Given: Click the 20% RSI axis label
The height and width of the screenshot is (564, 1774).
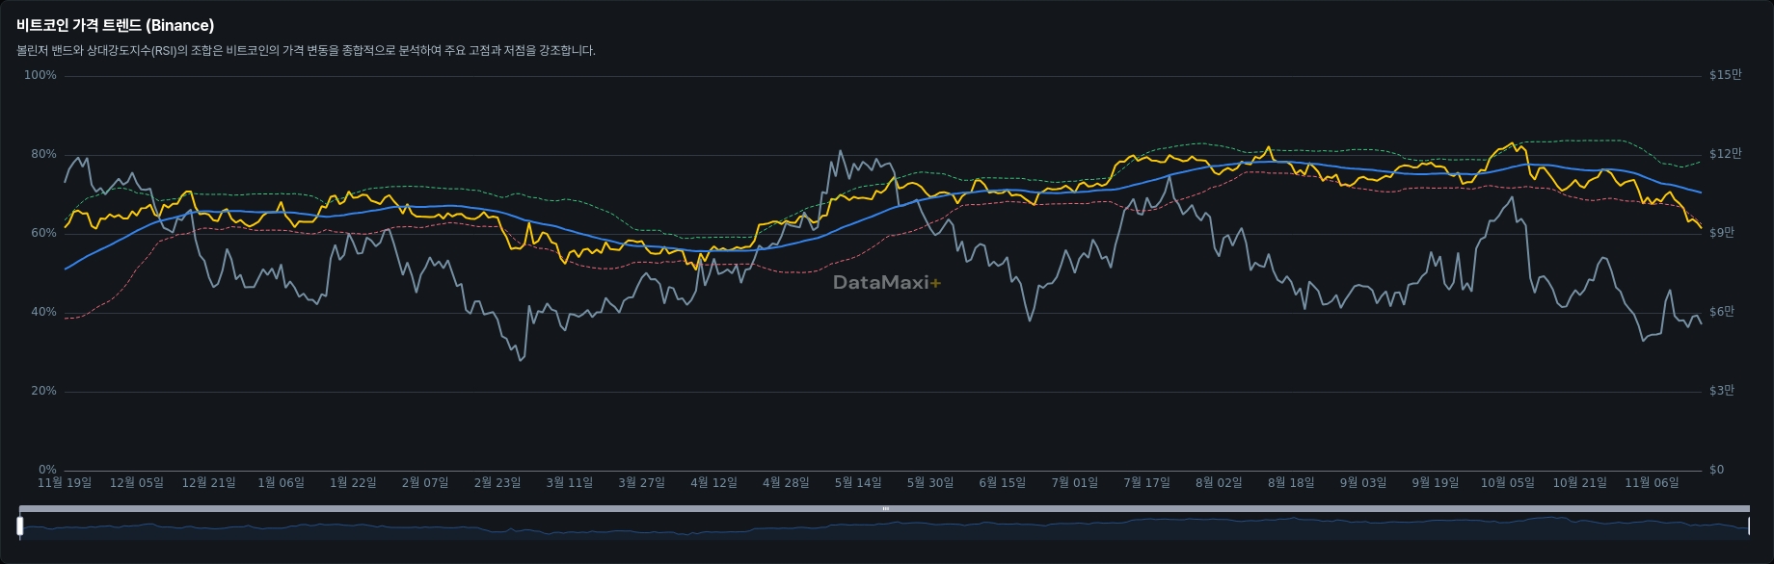Looking at the screenshot, I should tap(43, 391).
